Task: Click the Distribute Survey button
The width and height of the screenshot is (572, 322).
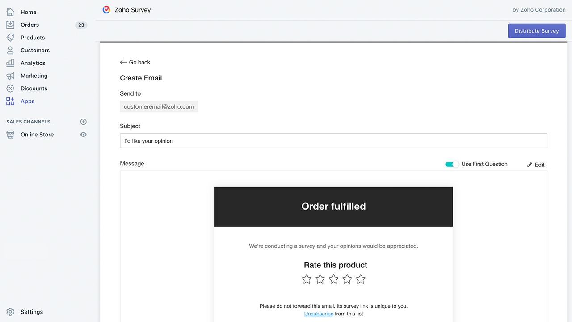Action: click(536, 30)
